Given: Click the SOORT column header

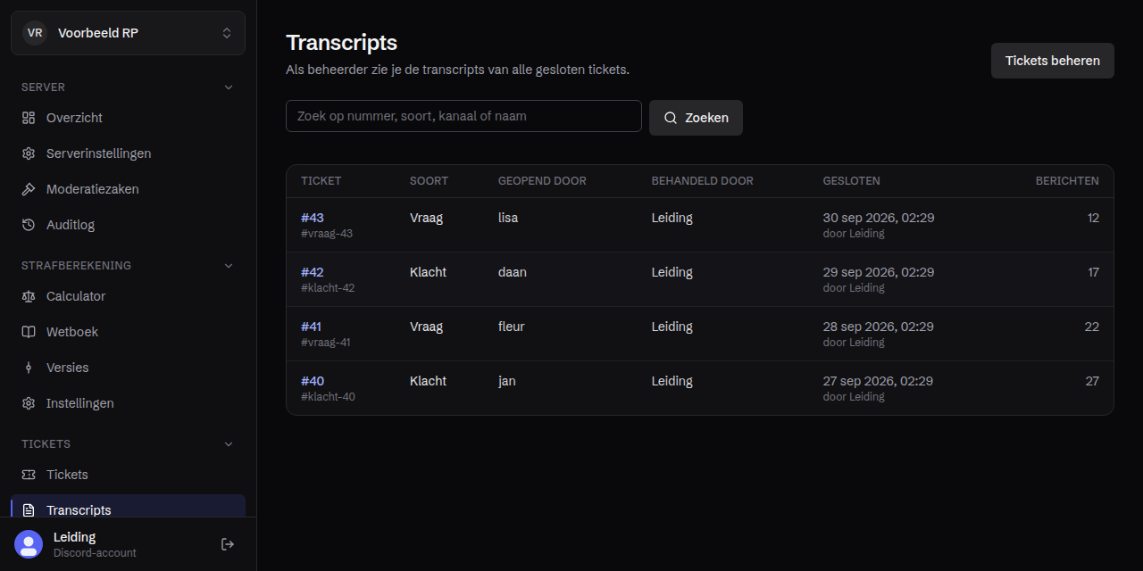Looking at the screenshot, I should pos(430,181).
